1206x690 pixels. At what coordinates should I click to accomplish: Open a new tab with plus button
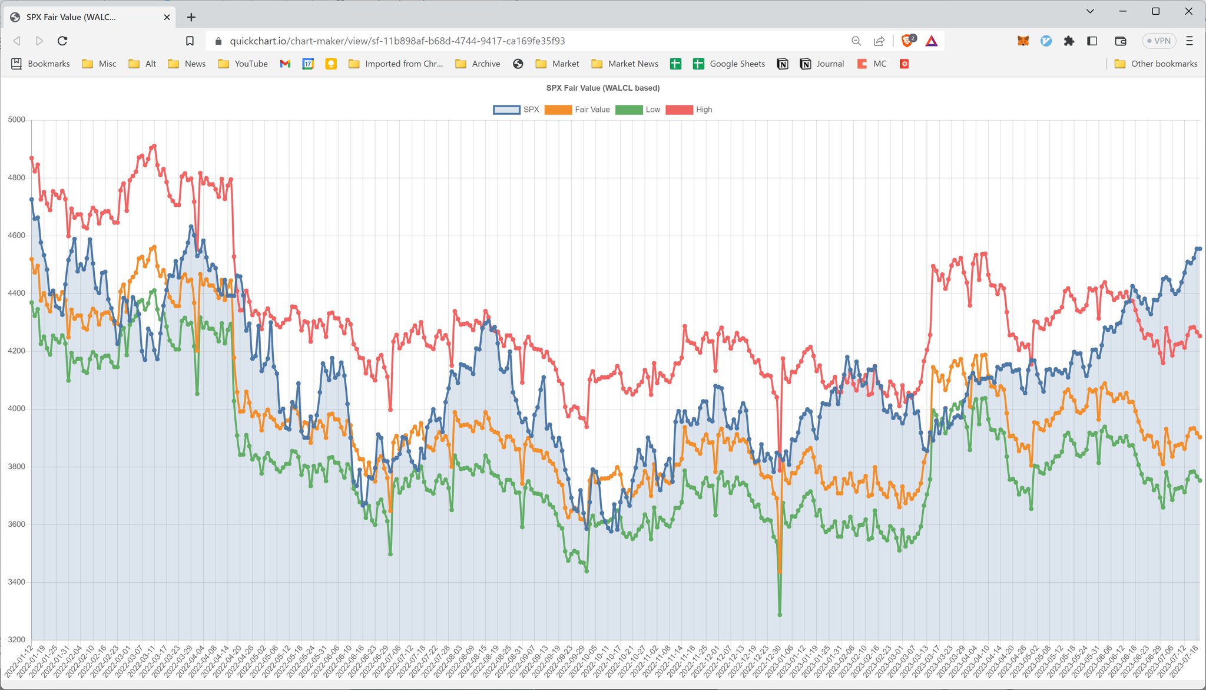pos(191,17)
